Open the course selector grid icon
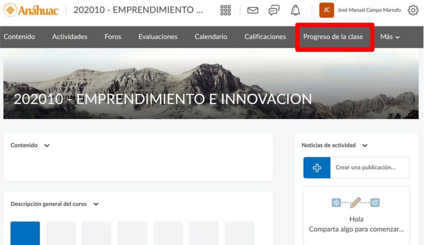 coord(225,10)
